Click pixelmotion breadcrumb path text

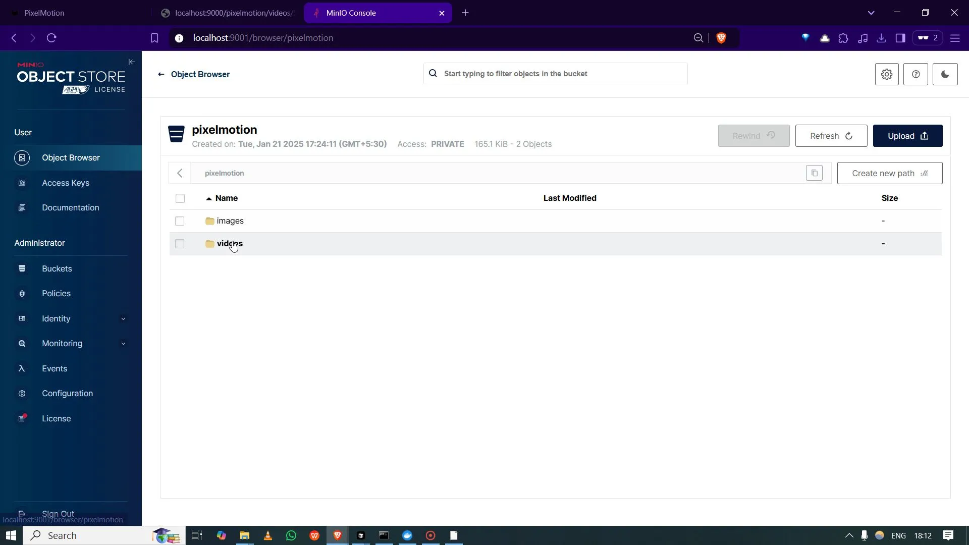[224, 173]
